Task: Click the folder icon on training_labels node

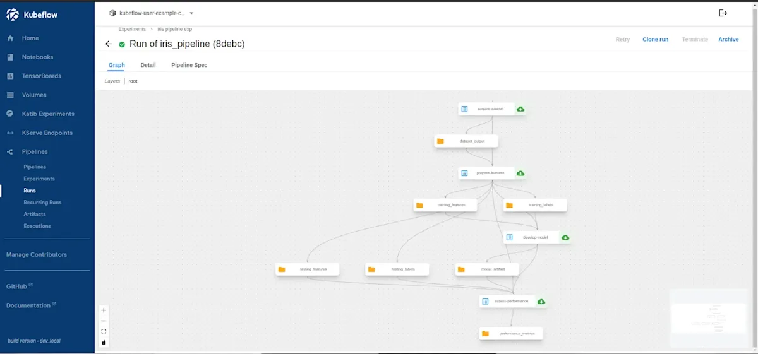Action: [509, 205]
